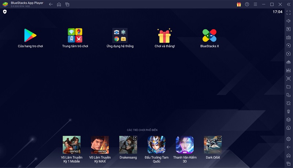Minimize the BlueStacks window
293x168 pixels.
tap(264, 4)
